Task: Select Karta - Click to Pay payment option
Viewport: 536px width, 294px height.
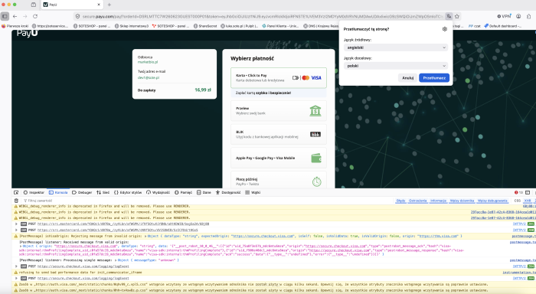Action: (279, 78)
